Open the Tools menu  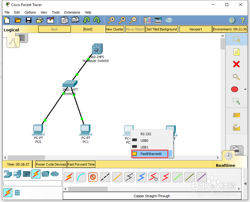[x=56, y=12]
